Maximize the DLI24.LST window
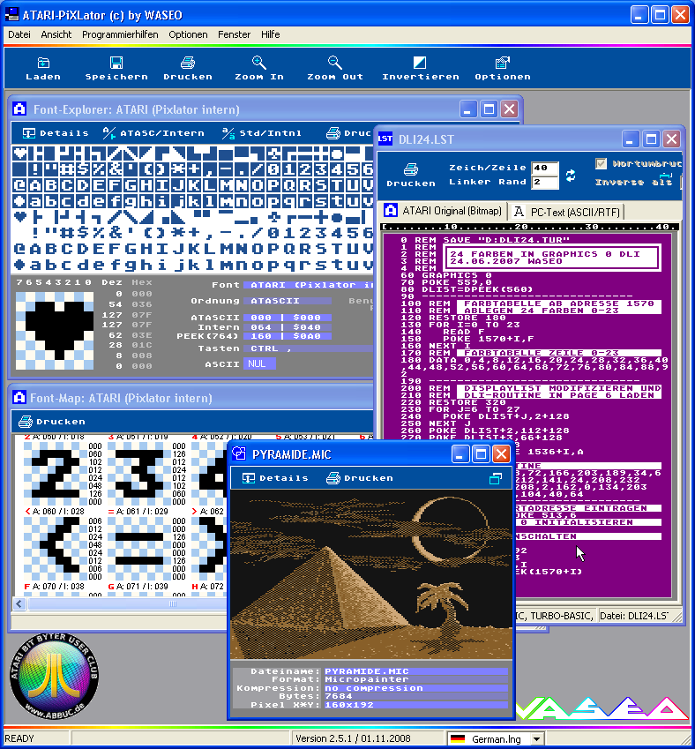 point(651,139)
